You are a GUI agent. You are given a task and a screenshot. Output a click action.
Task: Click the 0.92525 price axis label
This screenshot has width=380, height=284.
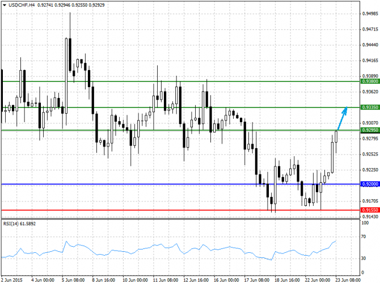click(x=370, y=154)
